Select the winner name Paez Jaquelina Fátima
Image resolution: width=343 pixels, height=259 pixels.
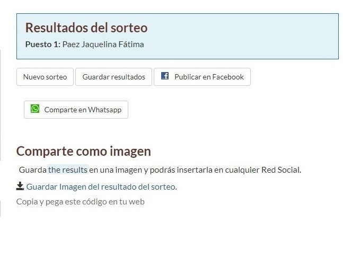click(x=103, y=44)
